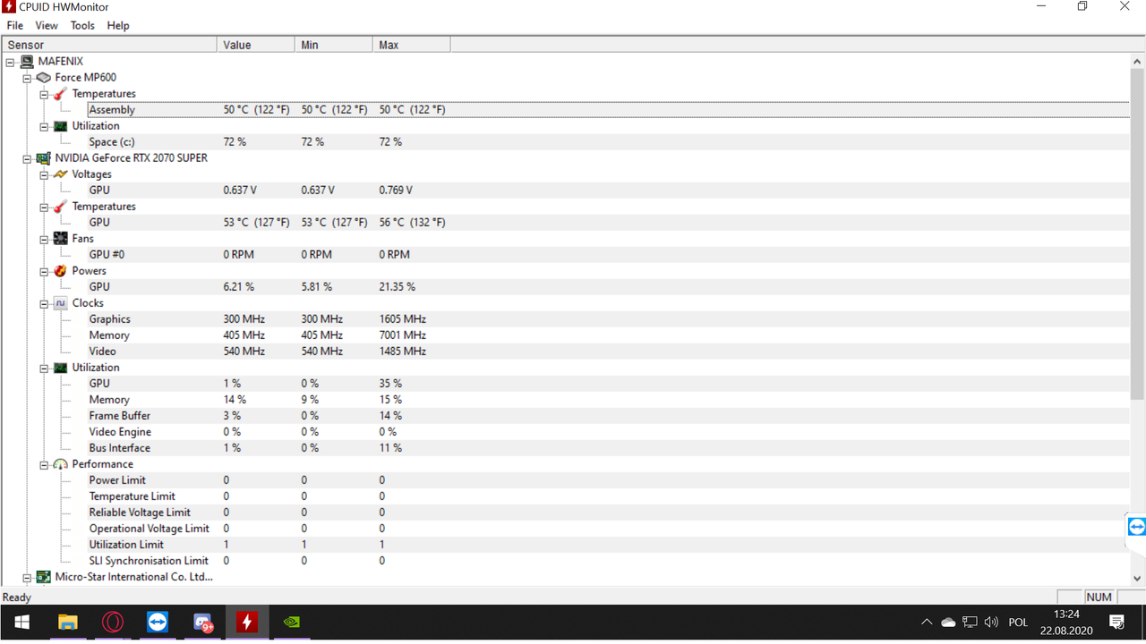Click the Fans icon
This screenshot has height=644, width=1146.
[60, 239]
